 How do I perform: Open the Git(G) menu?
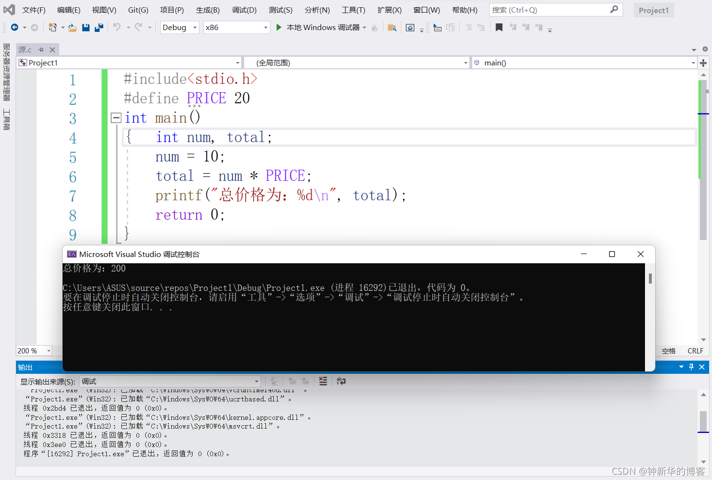point(138,10)
